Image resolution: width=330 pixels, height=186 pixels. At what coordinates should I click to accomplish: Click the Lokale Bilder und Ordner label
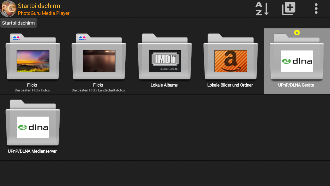pos(230,85)
